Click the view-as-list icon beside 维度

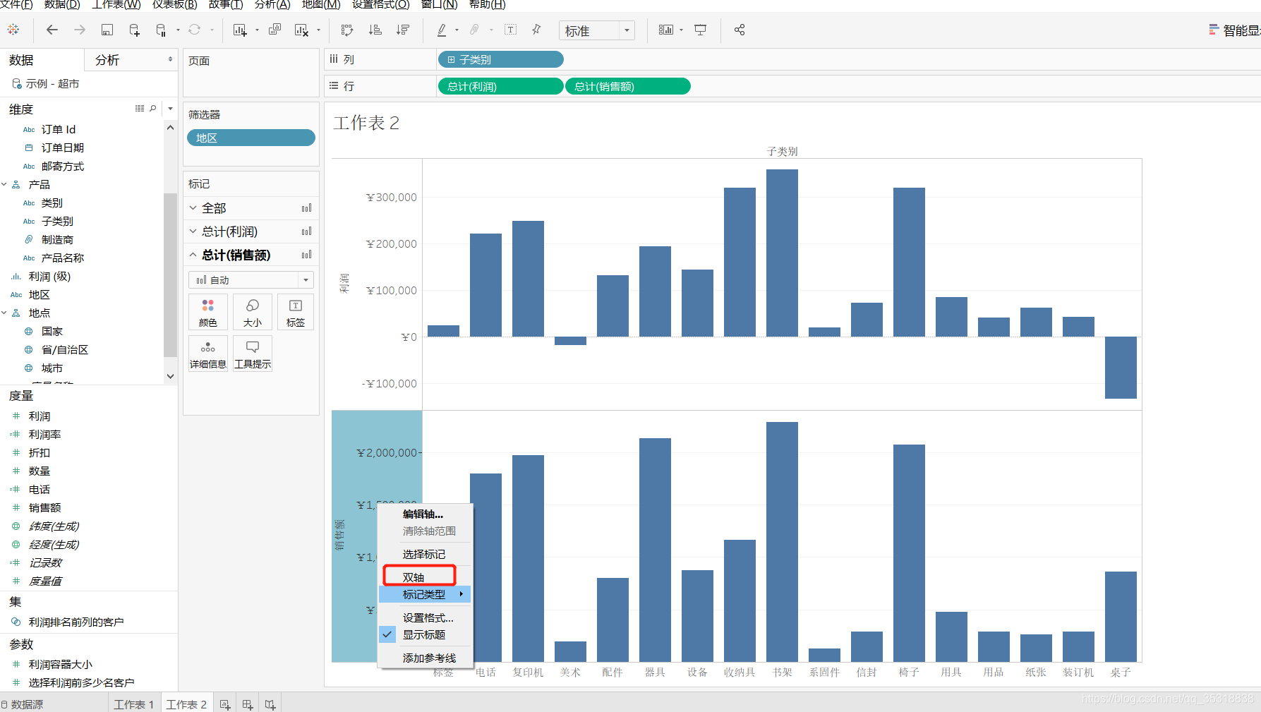point(140,109)
